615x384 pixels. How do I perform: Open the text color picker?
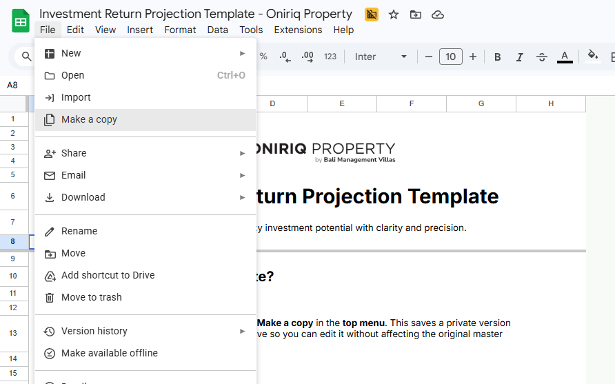pyautogui.click(x=565, y=57)
